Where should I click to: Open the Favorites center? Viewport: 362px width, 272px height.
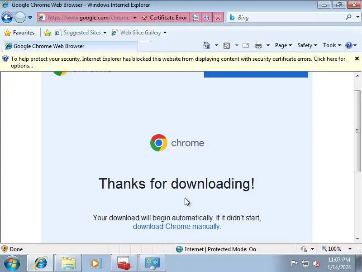click(x=19, y=33)
